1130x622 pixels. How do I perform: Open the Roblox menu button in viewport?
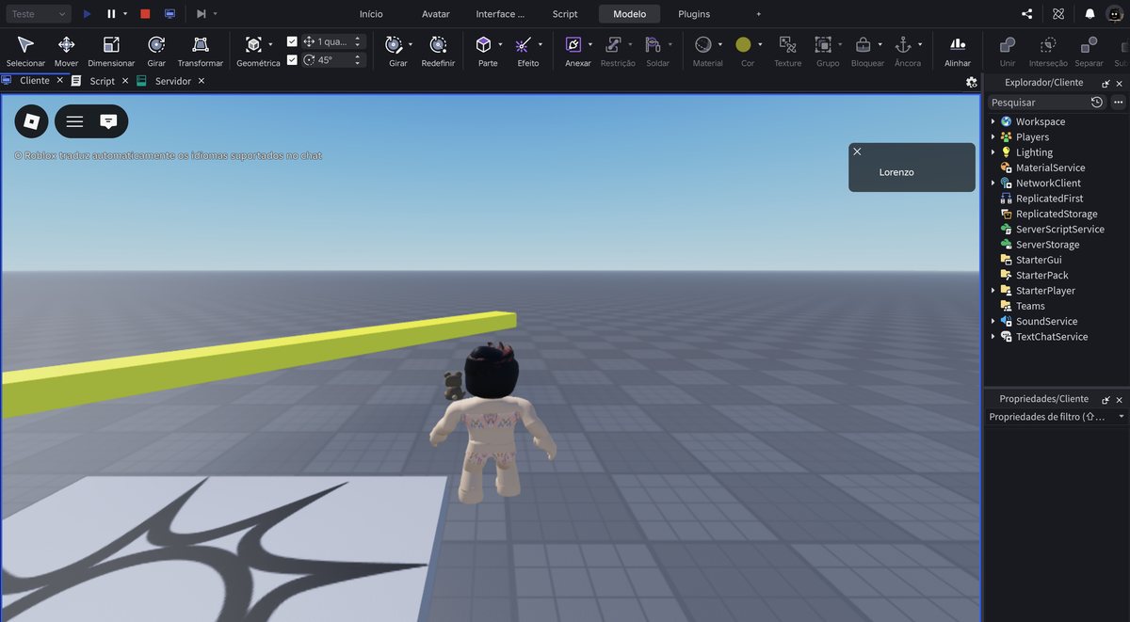[31, 121]
